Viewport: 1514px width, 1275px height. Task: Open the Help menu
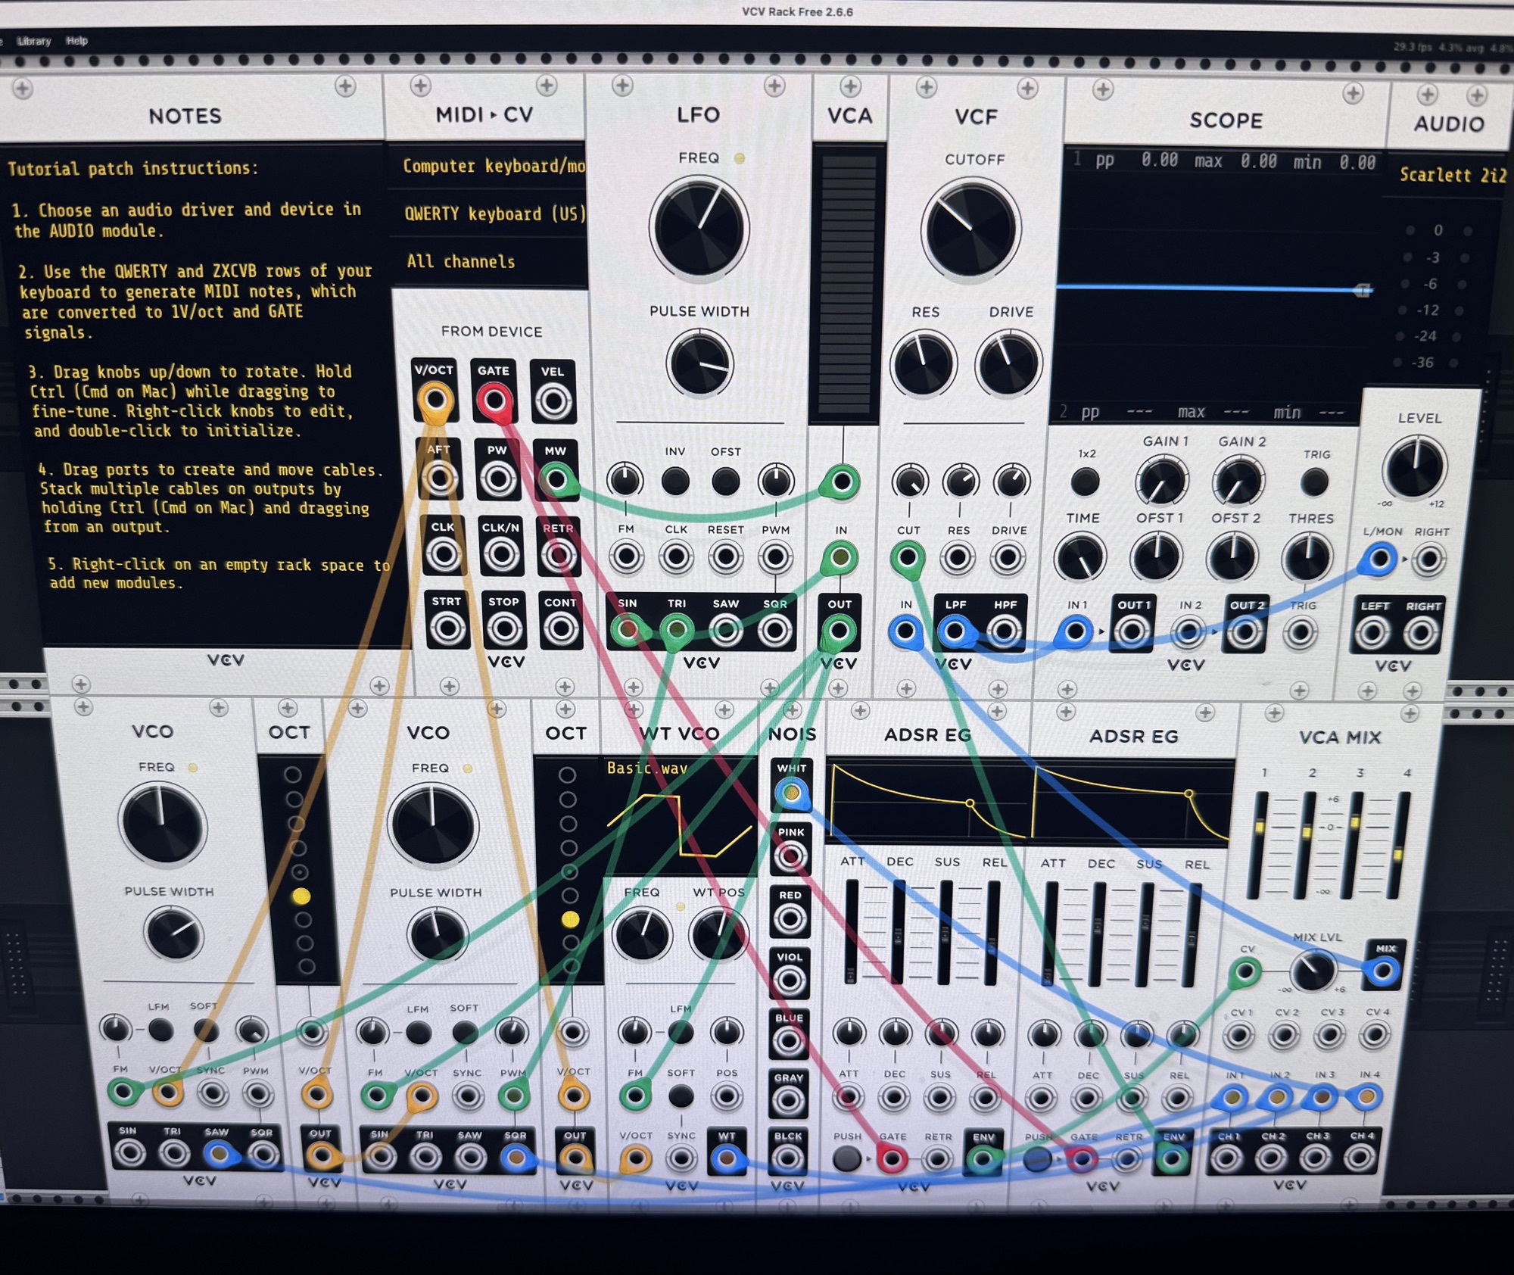[76, 41]
